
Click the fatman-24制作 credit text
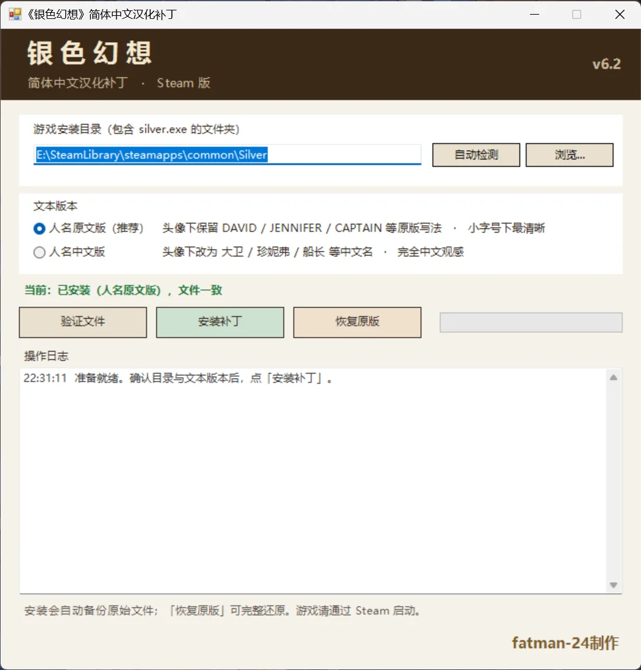[x=565, y=643]
